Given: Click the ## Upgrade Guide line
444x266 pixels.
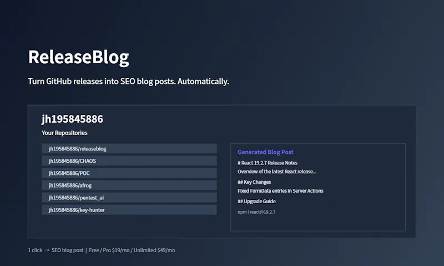Looking at the screenshot, I should 256,202.
